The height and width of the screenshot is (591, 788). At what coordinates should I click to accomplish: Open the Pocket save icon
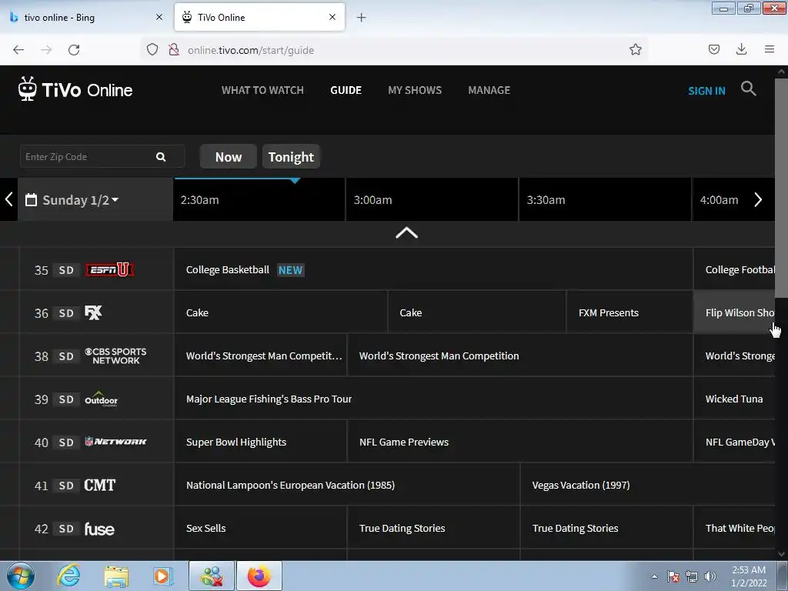713,49
